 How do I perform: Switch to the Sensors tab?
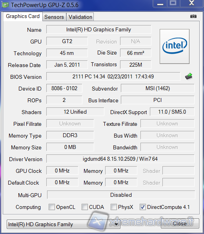(x=54, y=17)
